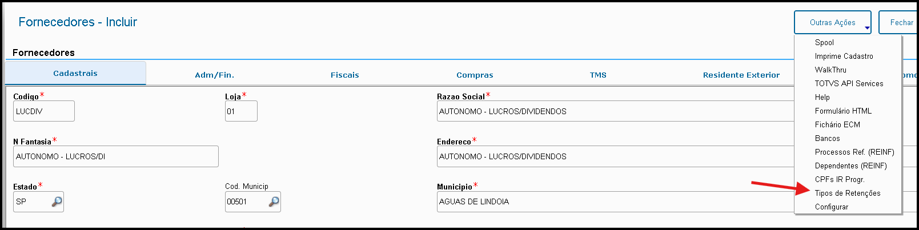
Task: Switch to Residente Exterior tab
Action: pos(741,75)
